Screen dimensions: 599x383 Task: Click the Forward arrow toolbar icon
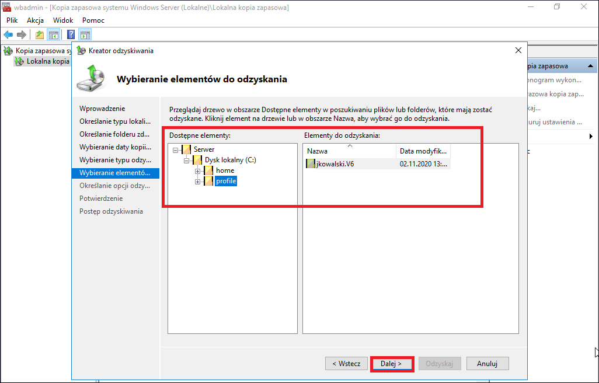pos(22,35)
